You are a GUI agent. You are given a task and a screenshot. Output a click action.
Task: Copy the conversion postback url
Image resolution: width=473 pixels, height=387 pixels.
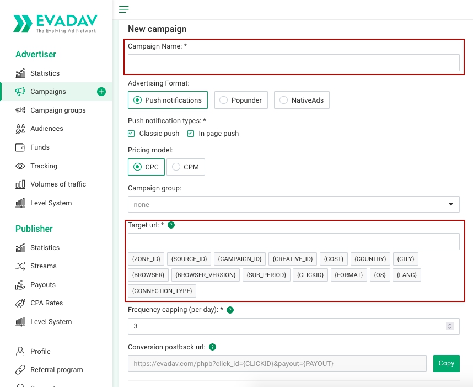tap(446, 363)
